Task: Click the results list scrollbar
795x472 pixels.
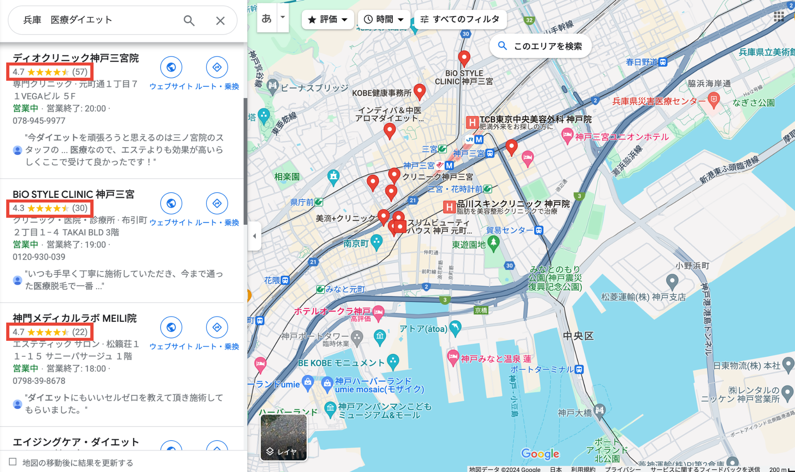Action: (245, 161)
